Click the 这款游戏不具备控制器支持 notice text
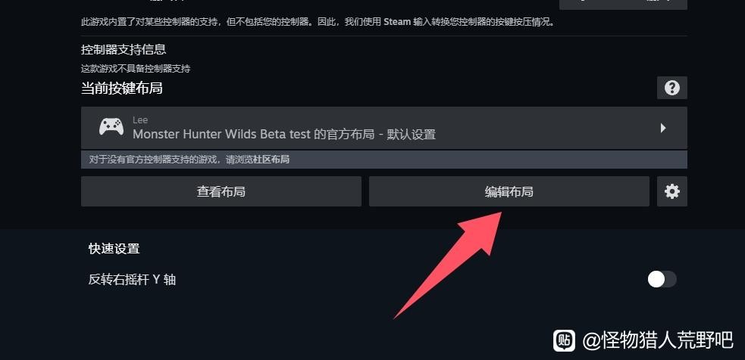 click(x=136, y=69)
